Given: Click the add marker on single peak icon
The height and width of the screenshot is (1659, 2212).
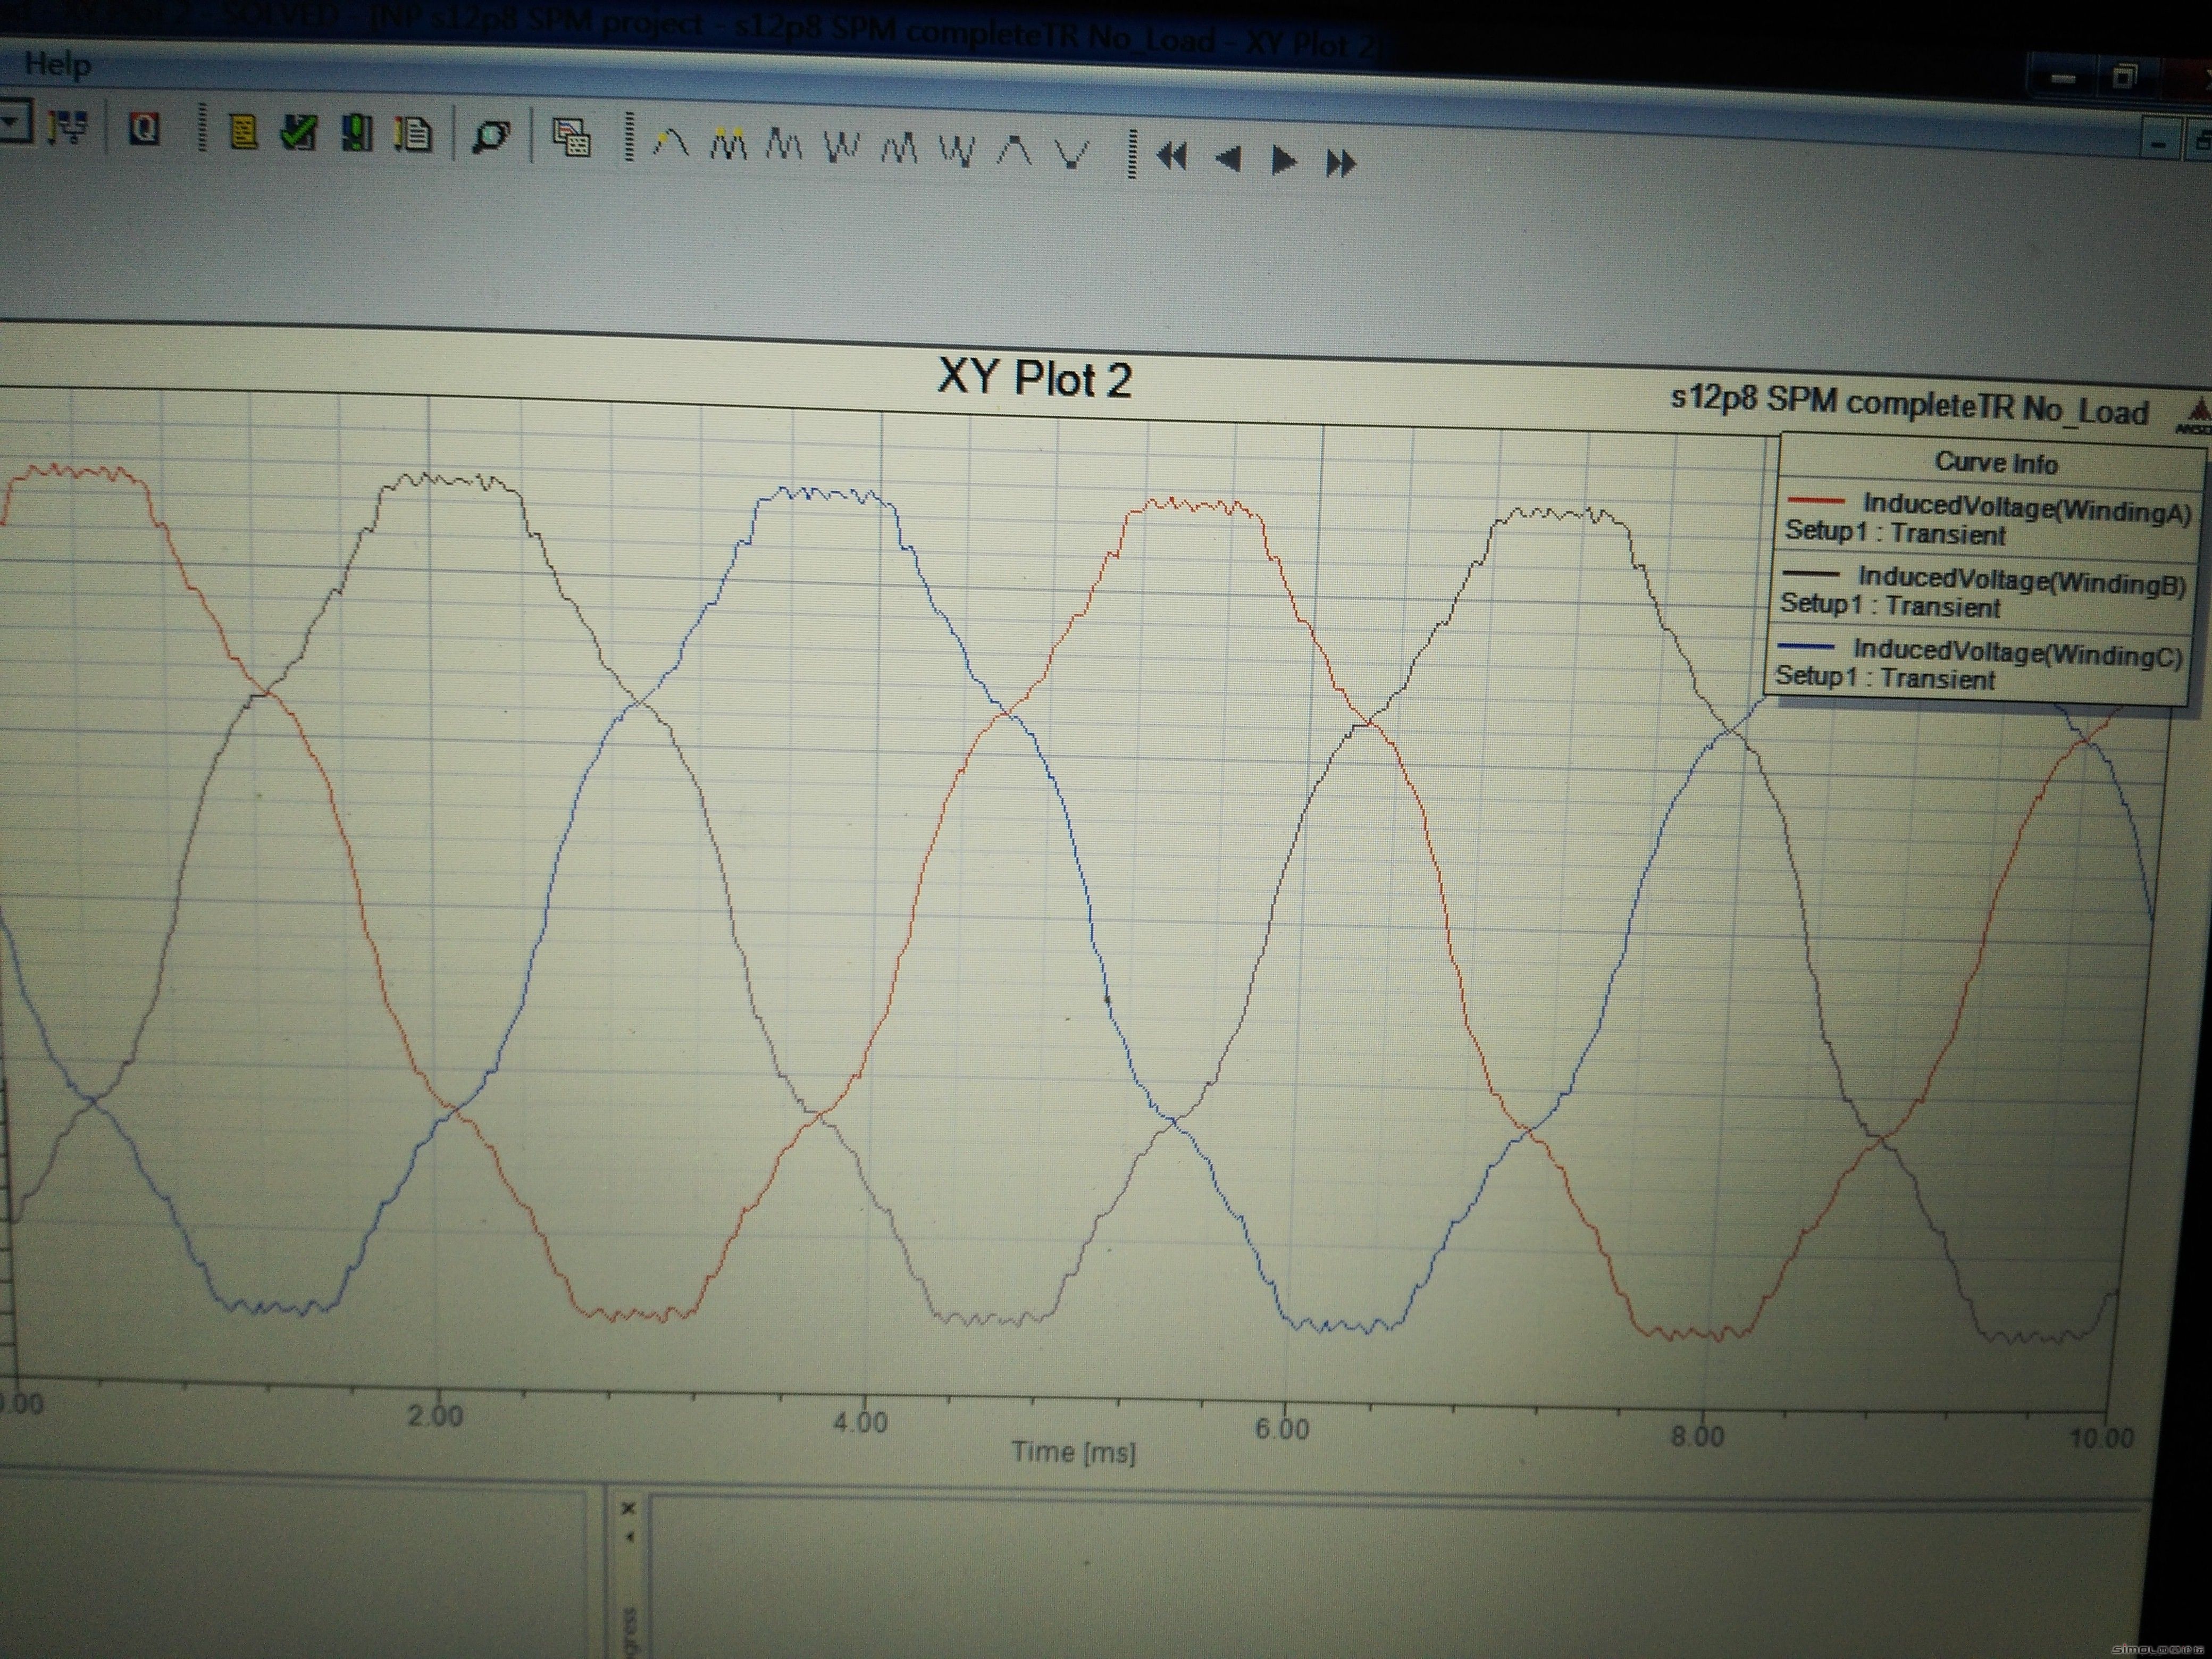Looking at the screenshot, I should pos(671,143).
